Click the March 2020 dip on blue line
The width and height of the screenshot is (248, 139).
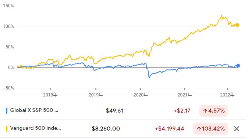point(149,77)
